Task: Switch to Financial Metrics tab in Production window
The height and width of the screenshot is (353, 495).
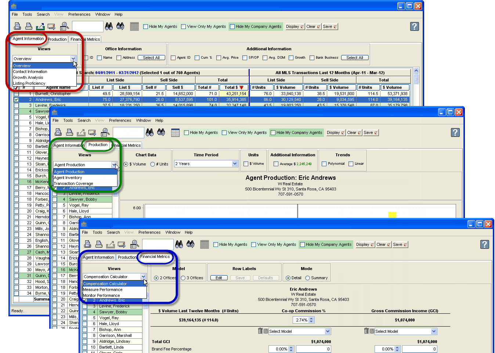Action: (x=127, y=145)
